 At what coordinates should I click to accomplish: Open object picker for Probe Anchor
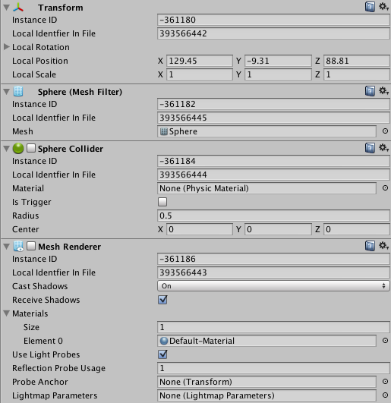(x=385, y=382)
